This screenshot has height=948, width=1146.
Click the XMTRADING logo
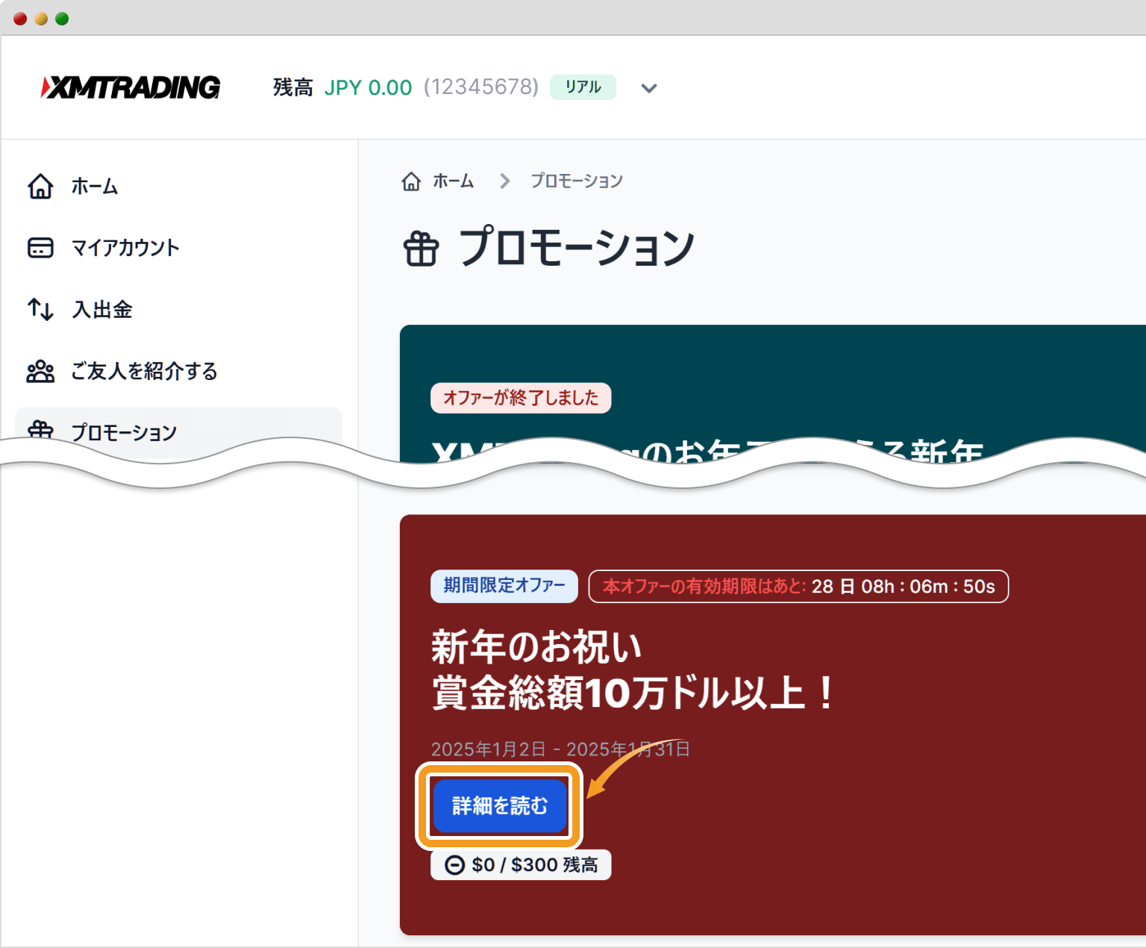pyautogui.click(x=131, y=87)
